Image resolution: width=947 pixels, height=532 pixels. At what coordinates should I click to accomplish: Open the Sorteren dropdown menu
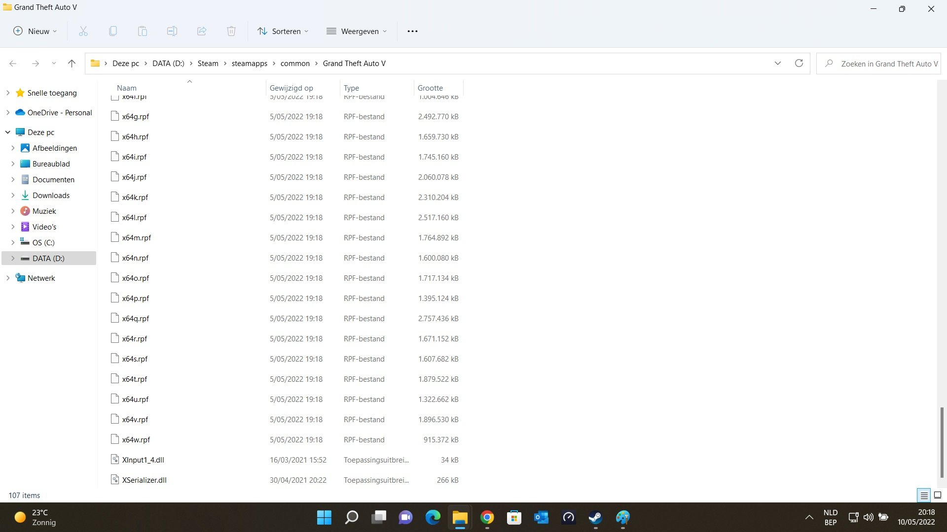point(283,31)
